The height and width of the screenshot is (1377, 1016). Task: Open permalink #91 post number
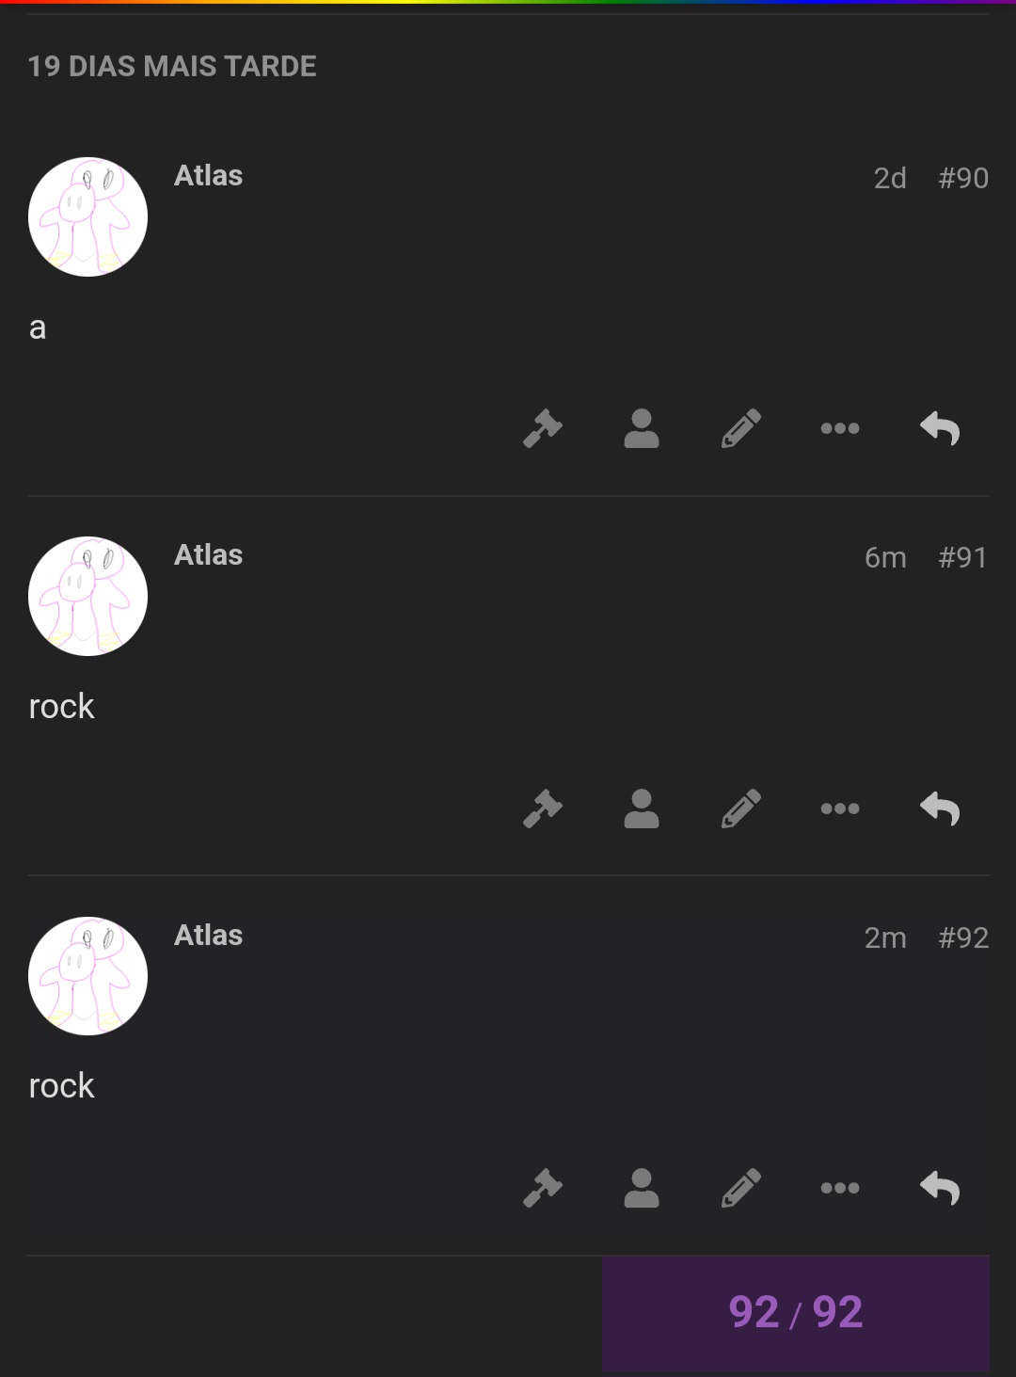963,558
